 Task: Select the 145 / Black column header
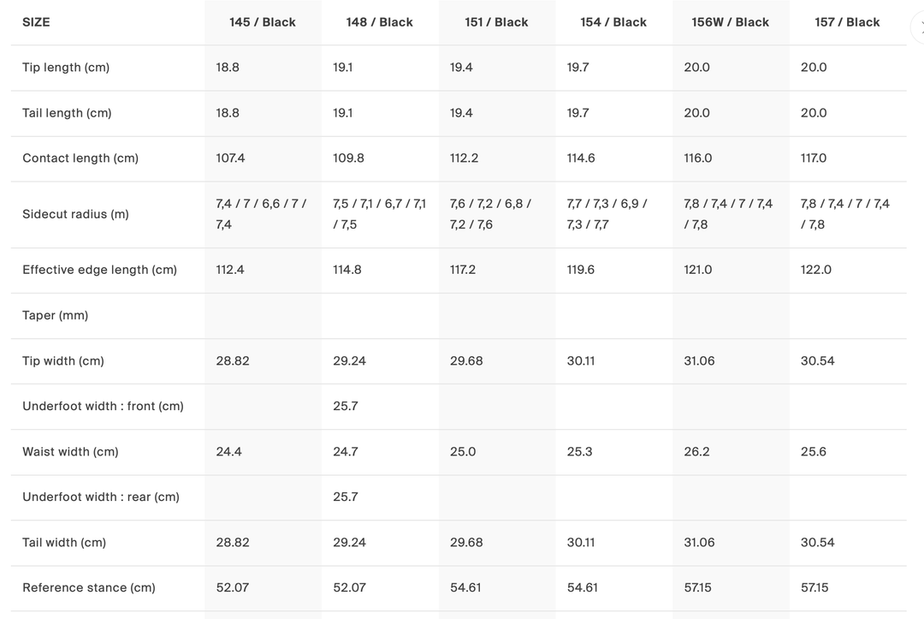click(262, 22)
